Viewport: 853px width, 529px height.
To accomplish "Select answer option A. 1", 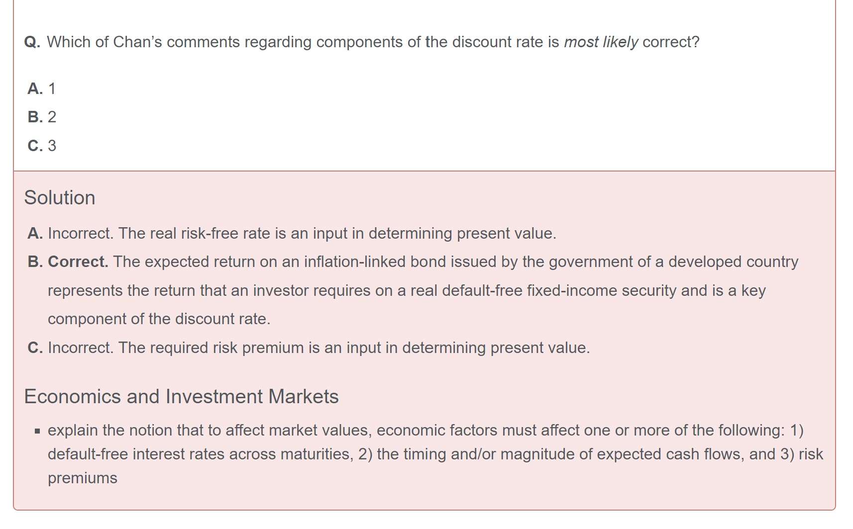I will point(42,88).
